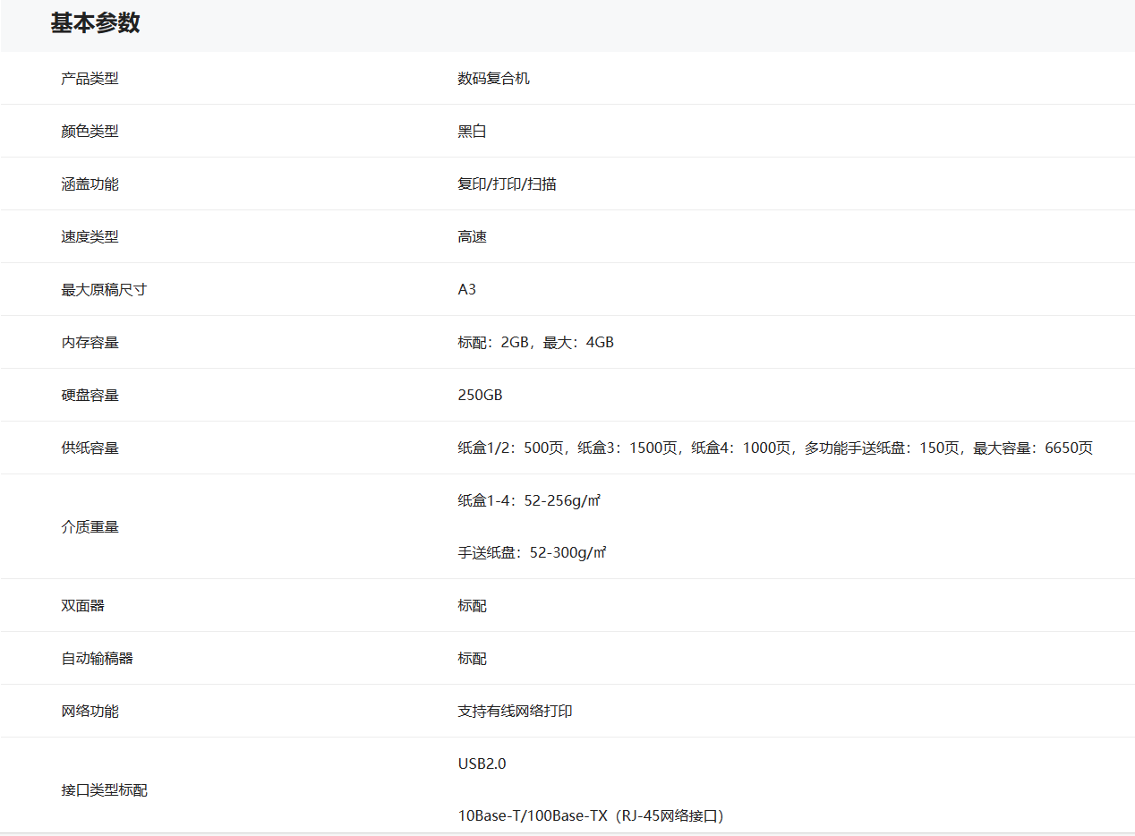The image size is (1135, 836).
Task: Click the 复印/打印/扫描 functions value
Action: [507, 184]
